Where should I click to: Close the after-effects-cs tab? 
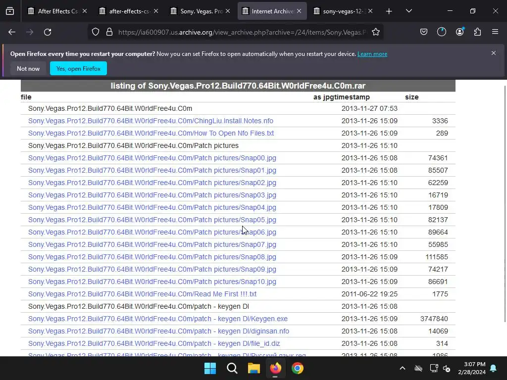156,11
